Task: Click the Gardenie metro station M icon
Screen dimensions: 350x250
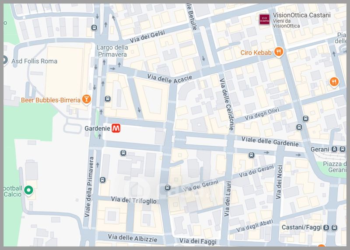Action: (x=116, y=128)
